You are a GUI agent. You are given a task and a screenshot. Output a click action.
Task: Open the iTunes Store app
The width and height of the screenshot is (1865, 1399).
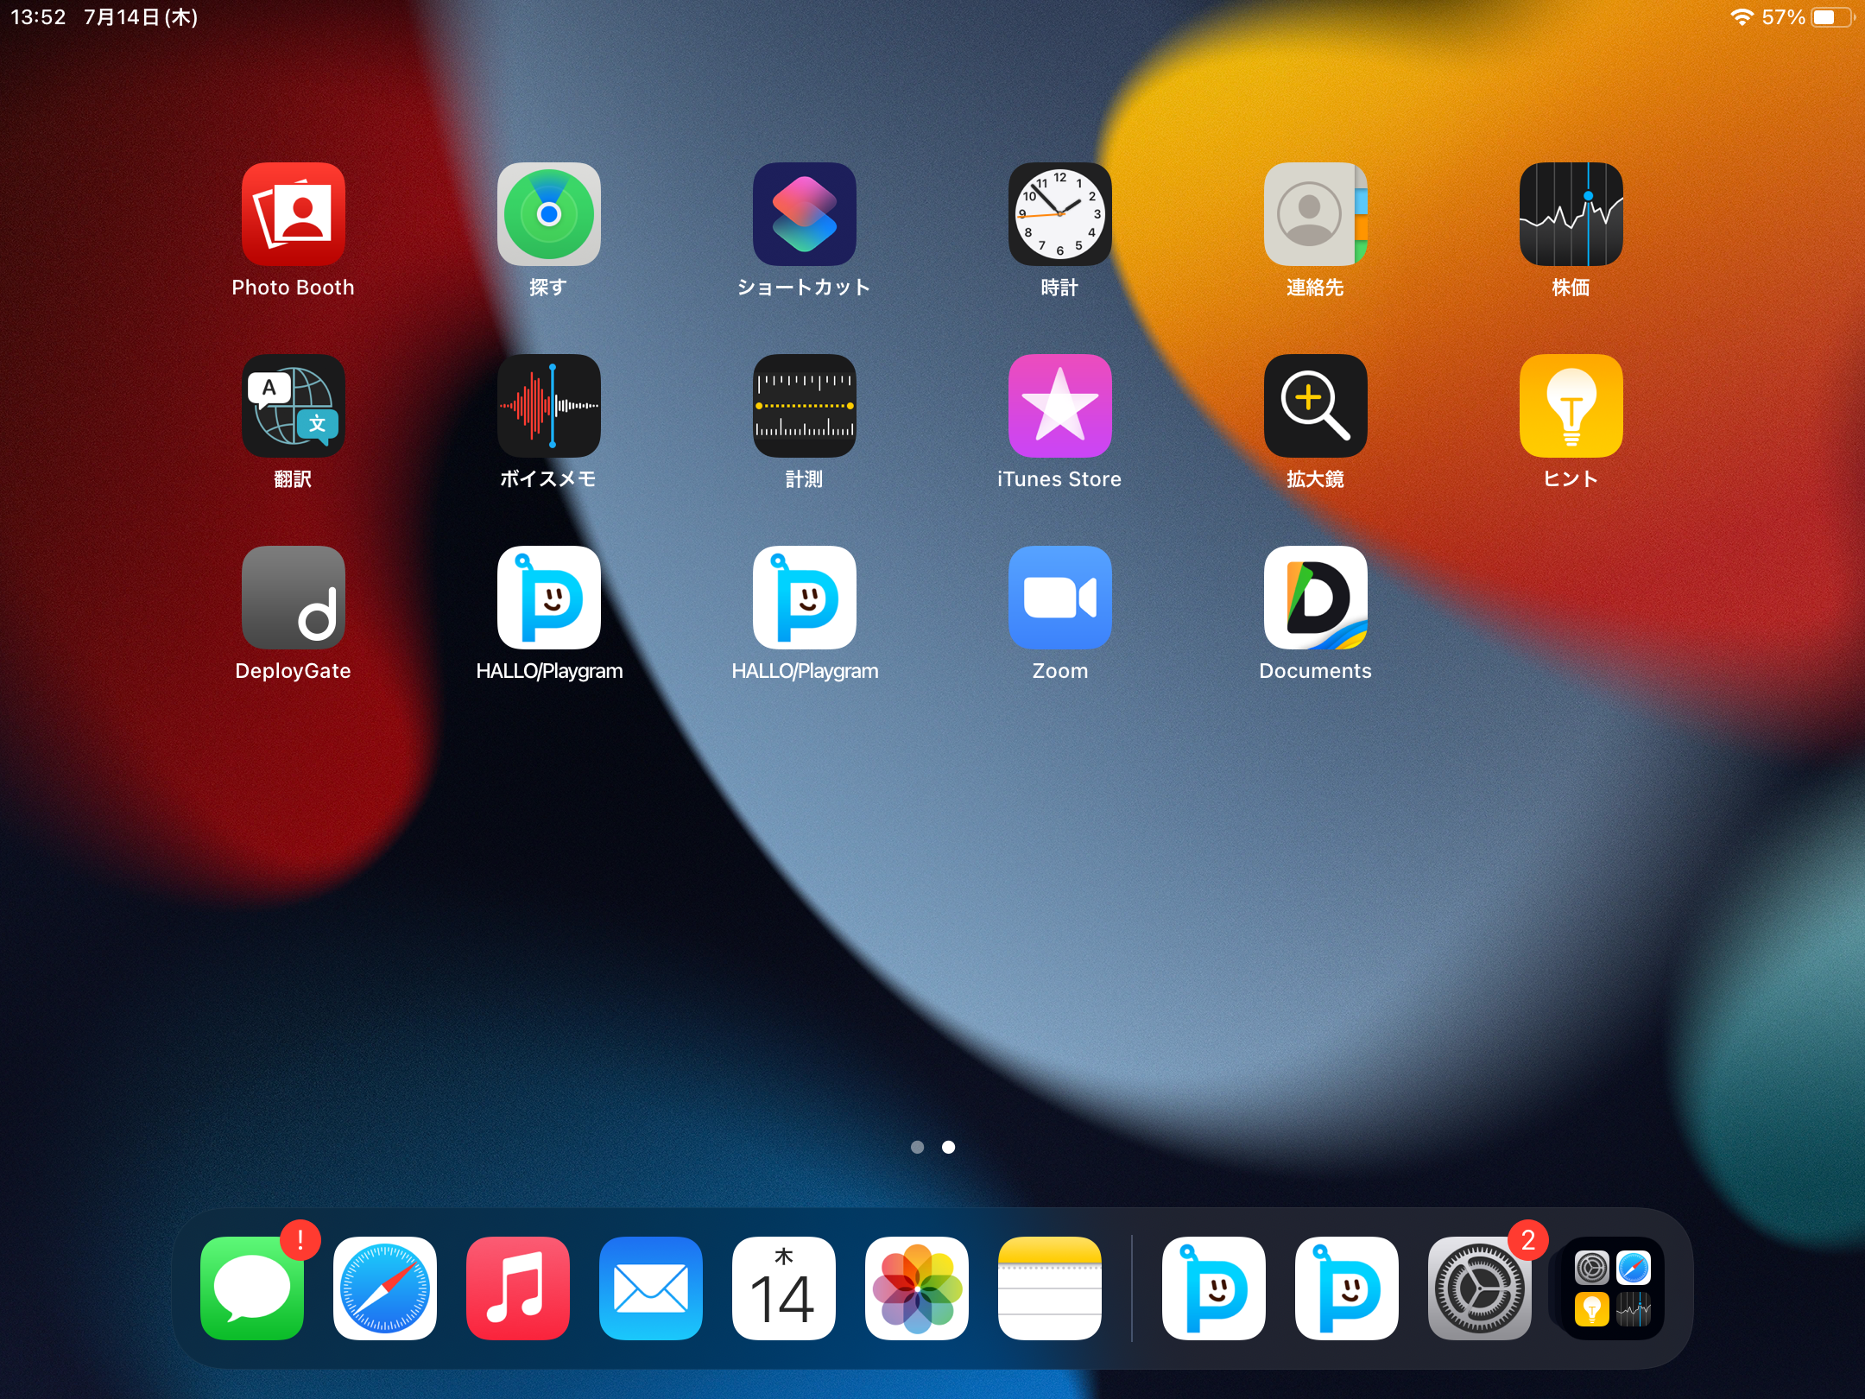tap(1059, 406)
